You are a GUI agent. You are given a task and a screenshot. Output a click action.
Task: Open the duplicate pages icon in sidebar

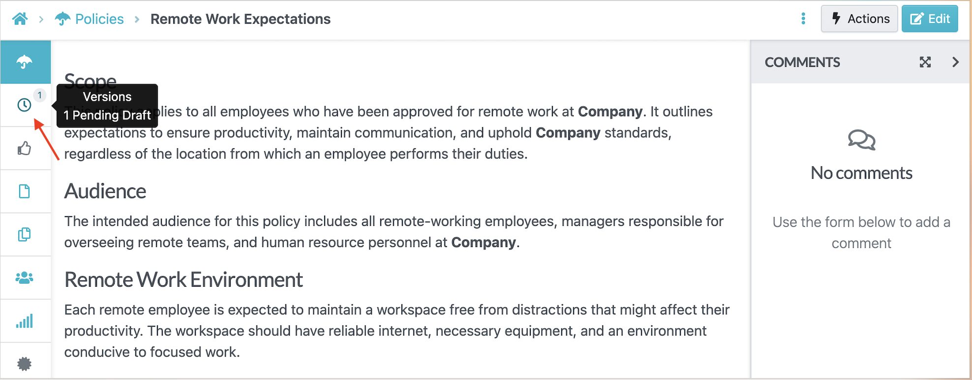25,234
